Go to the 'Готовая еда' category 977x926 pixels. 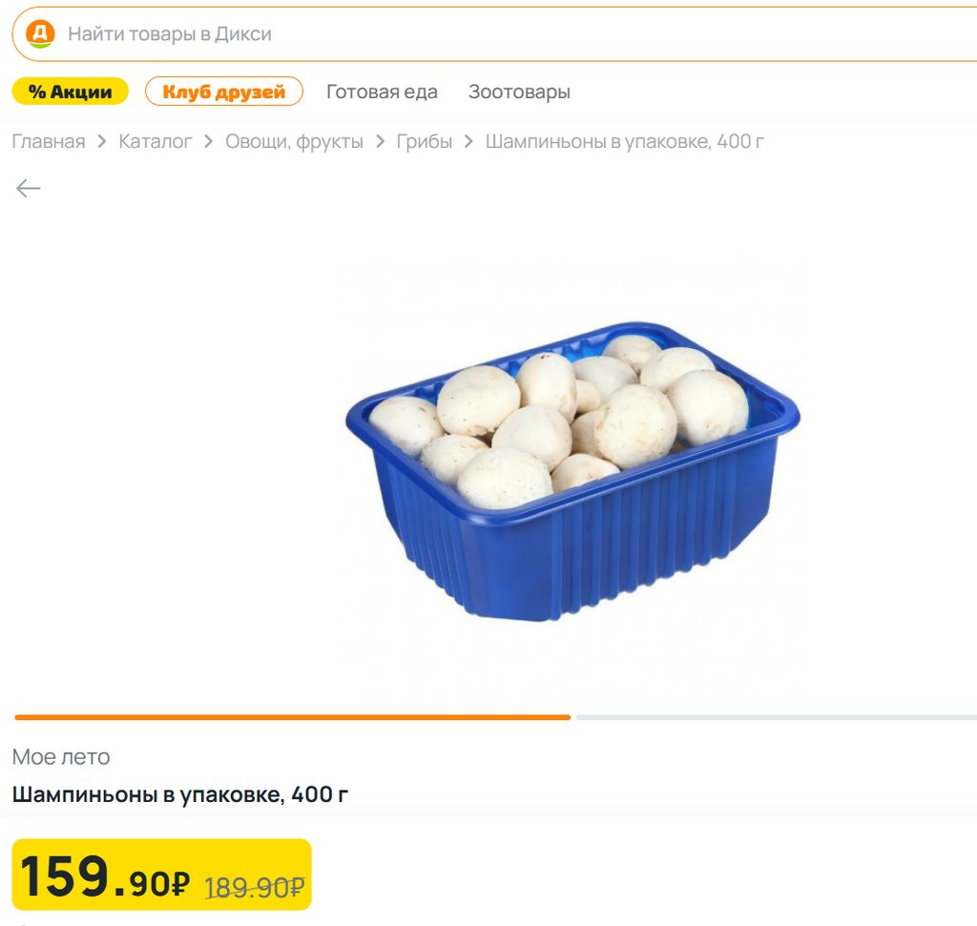[x=382, y=92]
